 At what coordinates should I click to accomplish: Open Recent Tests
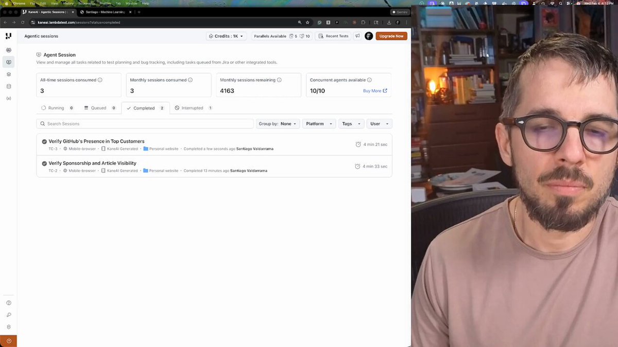(x=333, y=36)
